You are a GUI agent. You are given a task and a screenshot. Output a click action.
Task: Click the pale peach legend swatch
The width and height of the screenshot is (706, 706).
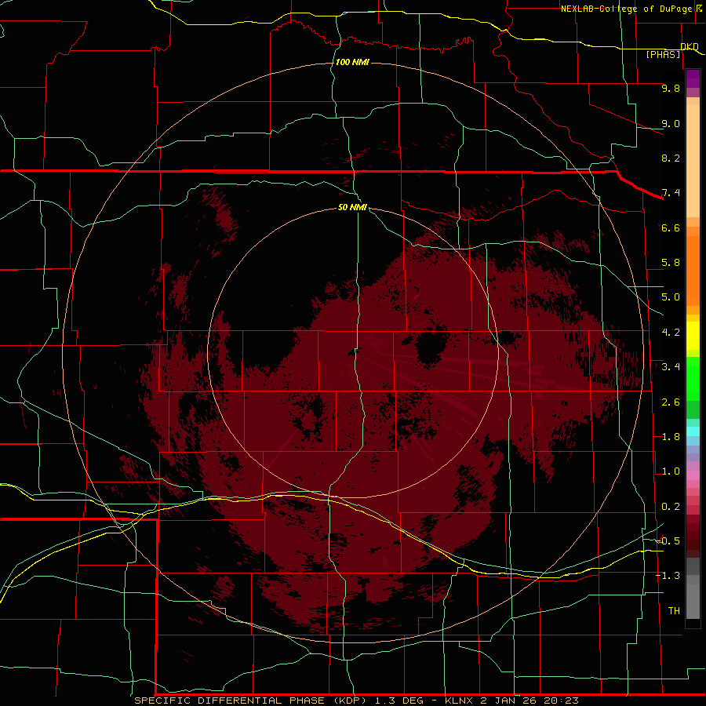pyautogui.click(x=693, y=160)
